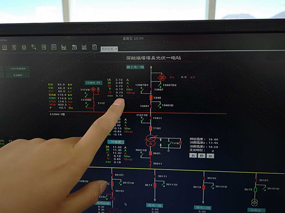Viewport: 285px width, 213px height.
Task: Click the tap changer stop (停) button
Action: click(210, 156)
